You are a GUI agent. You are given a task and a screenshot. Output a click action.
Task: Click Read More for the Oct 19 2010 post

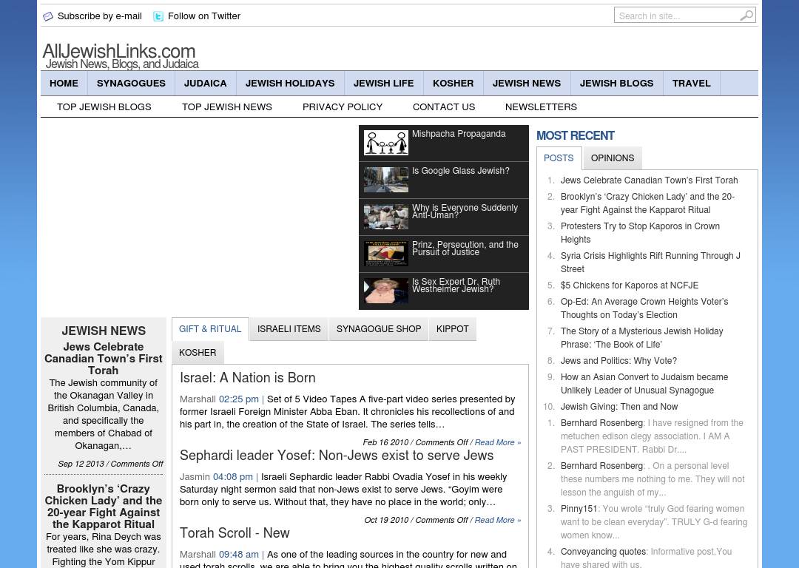498,520
